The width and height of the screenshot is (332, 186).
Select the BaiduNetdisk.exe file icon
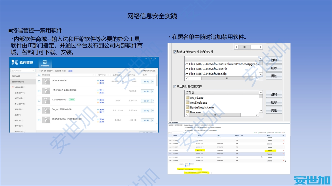tap(188, 107)
